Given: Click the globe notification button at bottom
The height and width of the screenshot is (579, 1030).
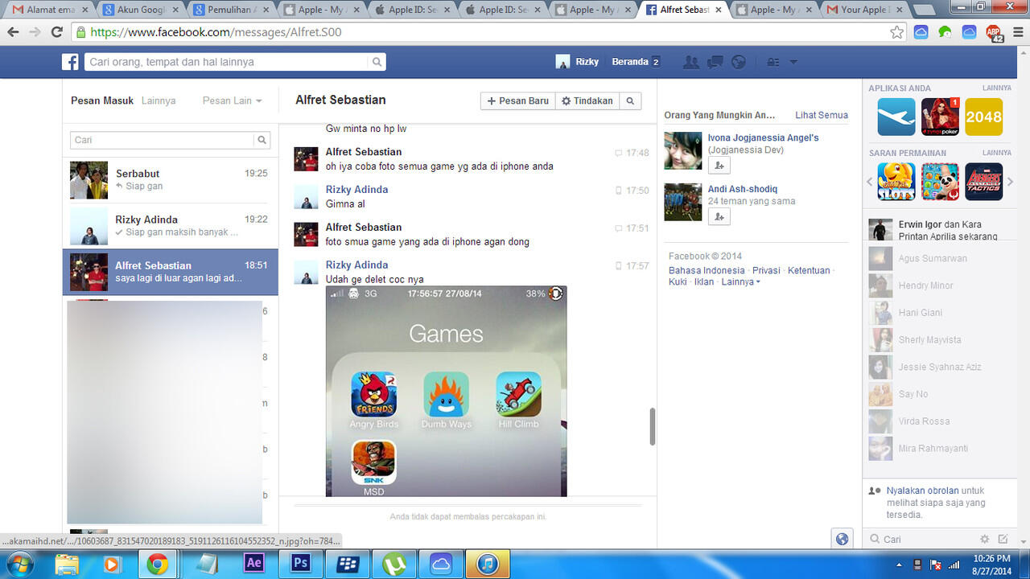Looking at the screenshot, I should tap(842, 539).
